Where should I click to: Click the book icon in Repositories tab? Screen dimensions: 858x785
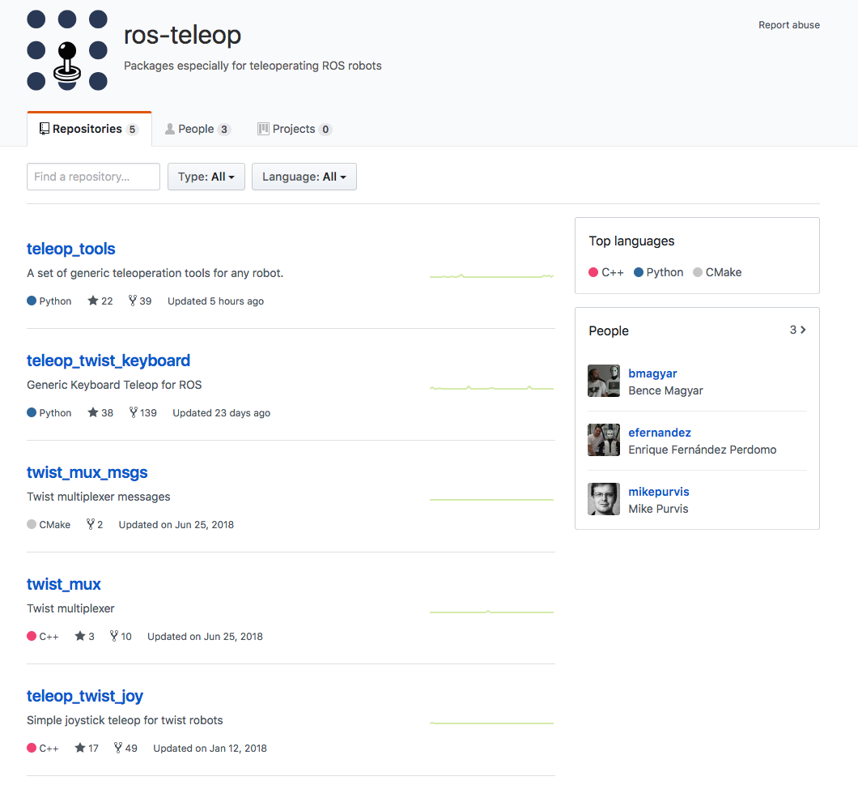[x=45, y=129]
